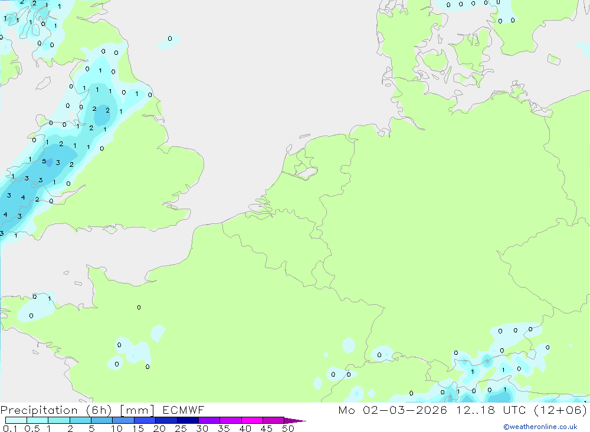Click the '10' legend scale label

click(117, 428)
